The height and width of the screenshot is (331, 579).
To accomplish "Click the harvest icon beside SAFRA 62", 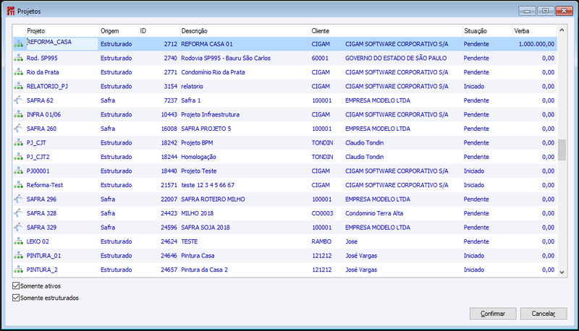I will [19, 100].
